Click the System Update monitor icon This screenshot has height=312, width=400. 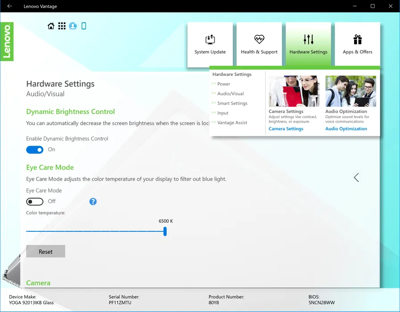click(210, 40)
